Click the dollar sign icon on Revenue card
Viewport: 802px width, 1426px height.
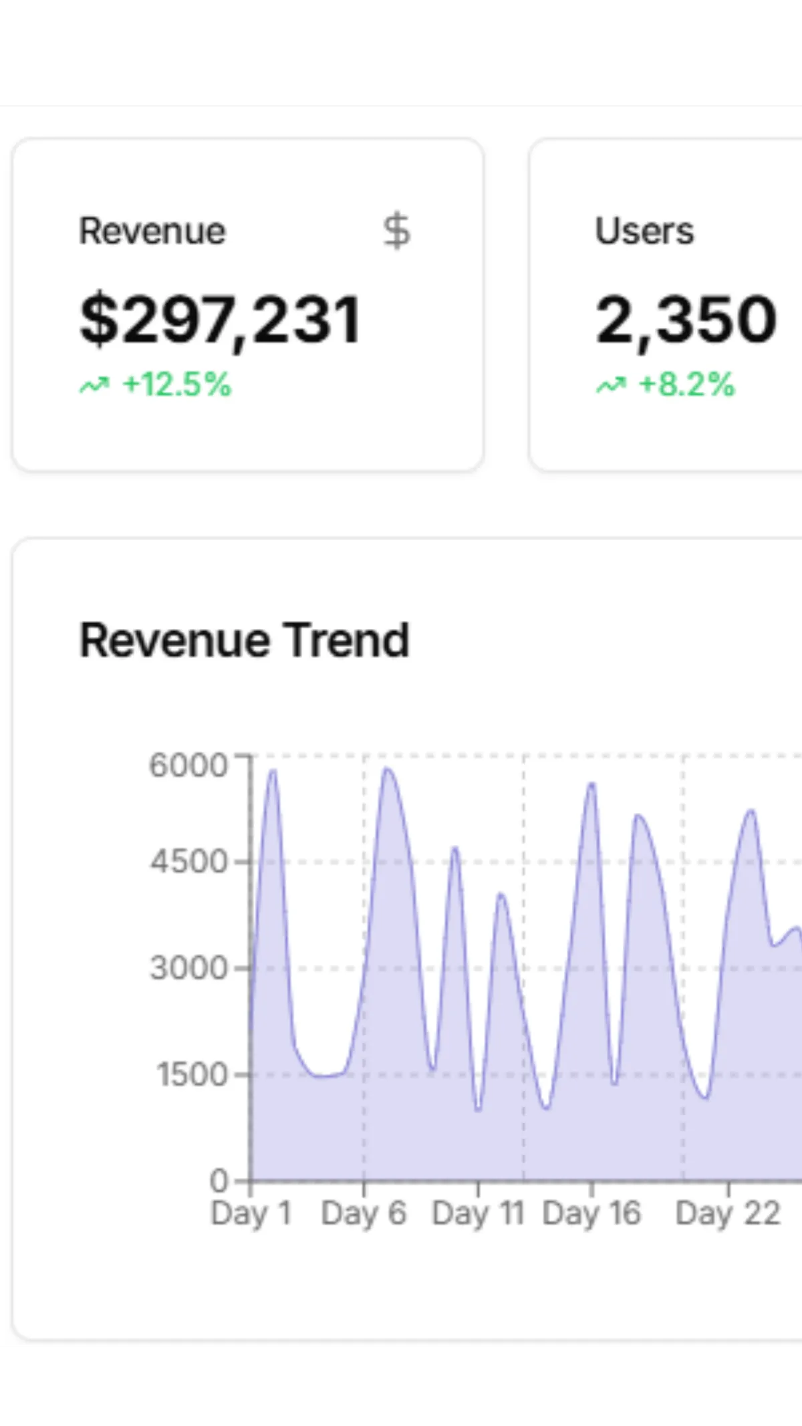pos(396,231)
